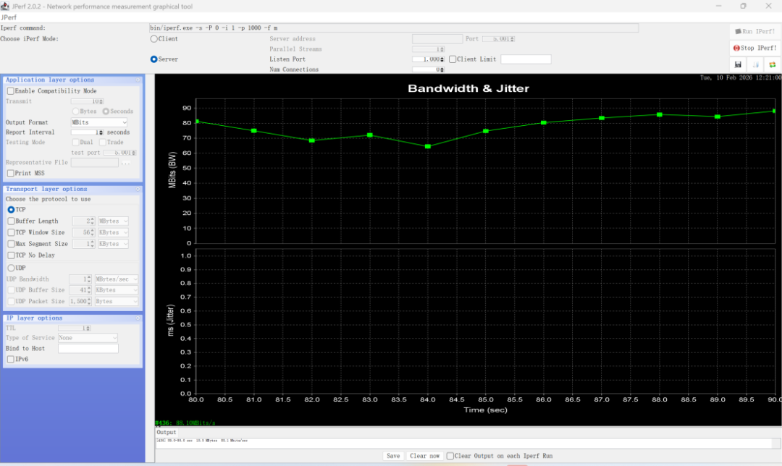Toggle the TCP No Delay checkbox
Viewport: 782px width, 466px height.
(10, 255)
